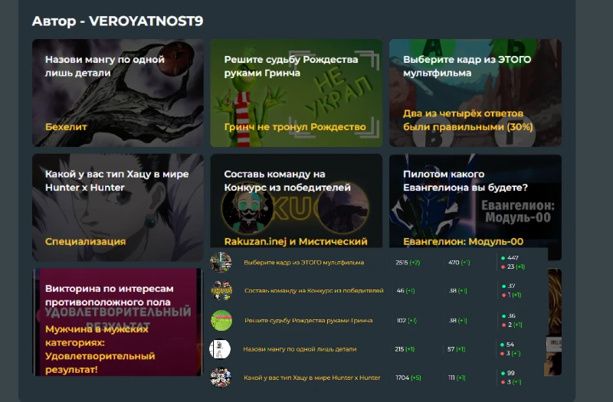Click value '215 (+1)' in table
Screen dimensions: 613x402
tap(405, 349)
